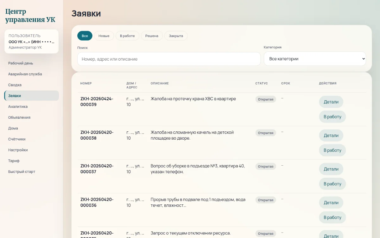This screenshot has width=380, height=238.
Task: Click 'Открытая' status badge of request 000036
Action: pyautogui.click(x=266, y=200)
